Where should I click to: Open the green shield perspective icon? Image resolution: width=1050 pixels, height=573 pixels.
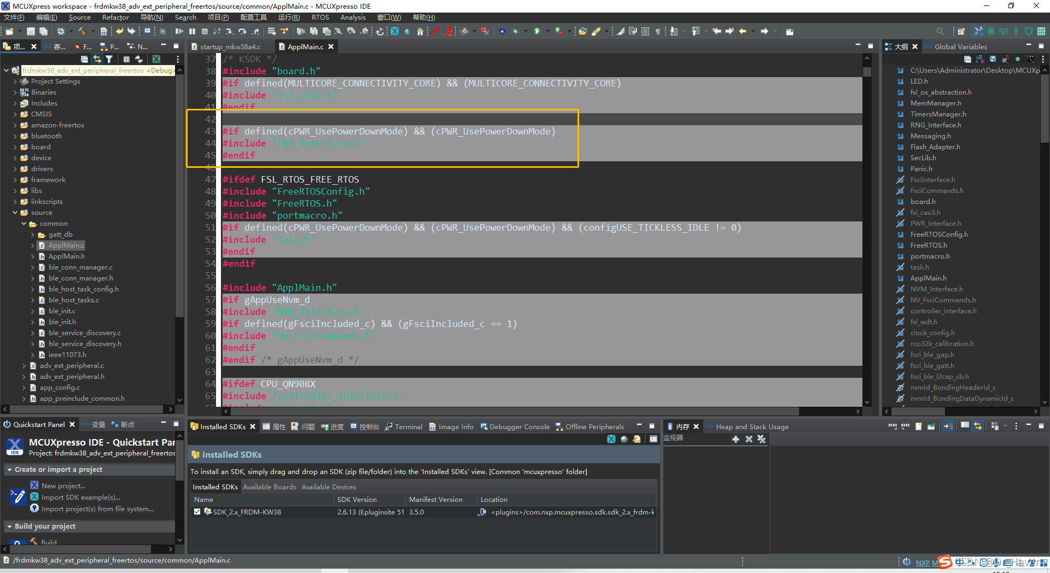[1029, 31]
